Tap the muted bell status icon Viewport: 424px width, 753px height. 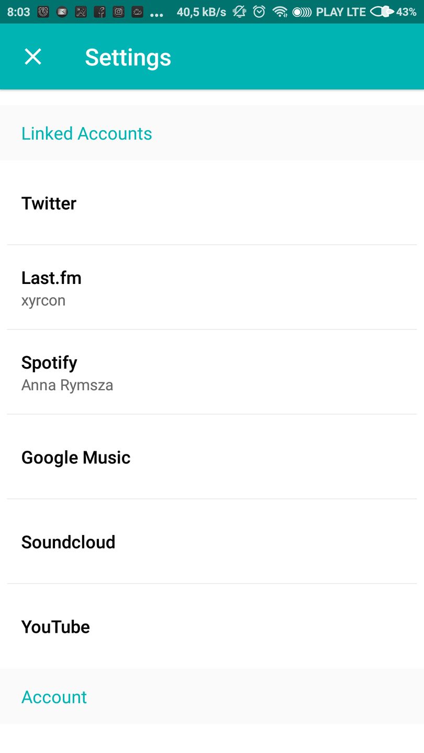pyautogui.click(x=240, y=12)
